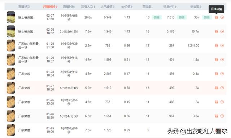Select the 26.6w viewers cell
Viewport: 231px width, 138px height.
(88, 17)
